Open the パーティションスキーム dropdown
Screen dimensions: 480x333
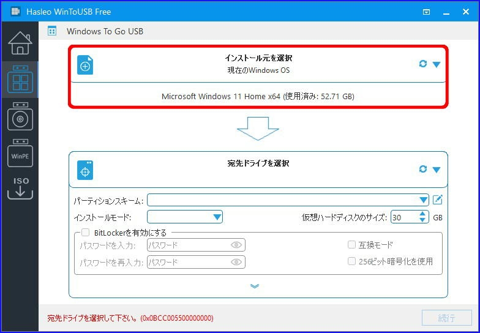point(288,200)
